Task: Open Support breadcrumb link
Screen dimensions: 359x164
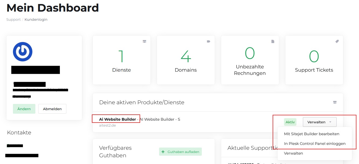Action: (13, 19)
